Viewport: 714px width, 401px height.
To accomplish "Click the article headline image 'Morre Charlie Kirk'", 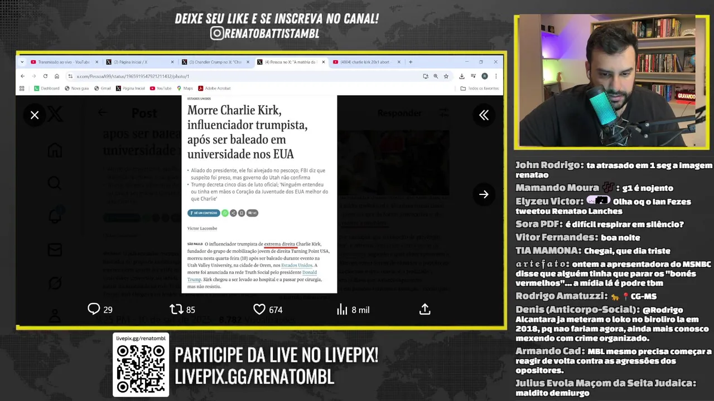I will (259, 194).
